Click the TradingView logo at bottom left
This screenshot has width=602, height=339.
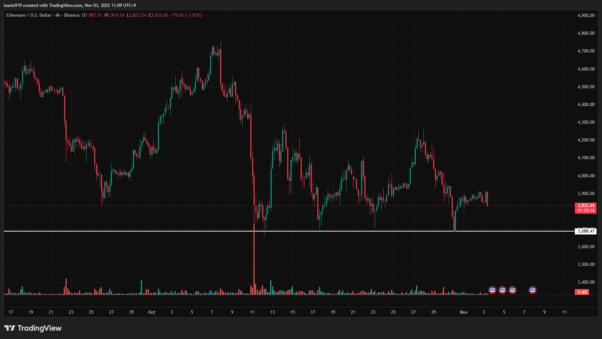click(x=33, y=328)
